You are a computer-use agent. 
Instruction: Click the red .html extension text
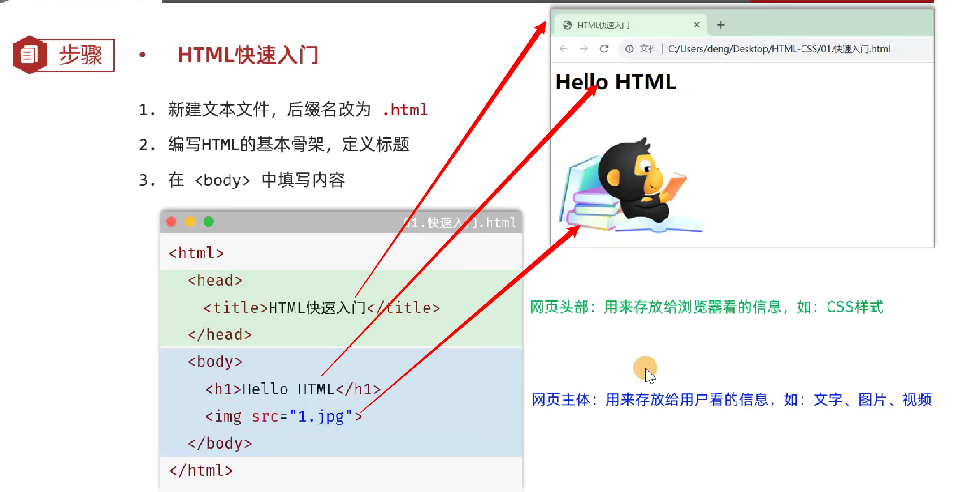pos(405,110)
